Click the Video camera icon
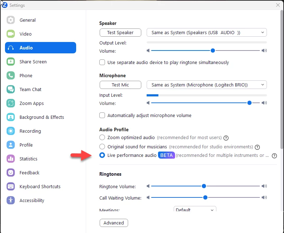284x233 pixels. 11,34
